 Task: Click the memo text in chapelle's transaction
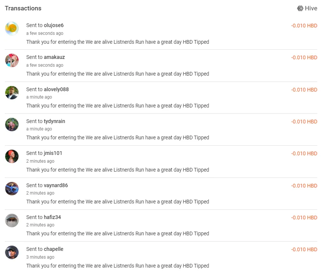(118, 266)
